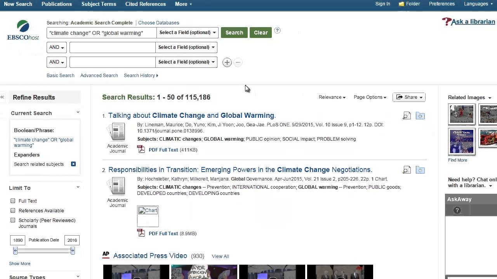Screen dimensions: 497x279
Task: Play the first Associated Press video thumbnail
Action: tap(136, 272)
